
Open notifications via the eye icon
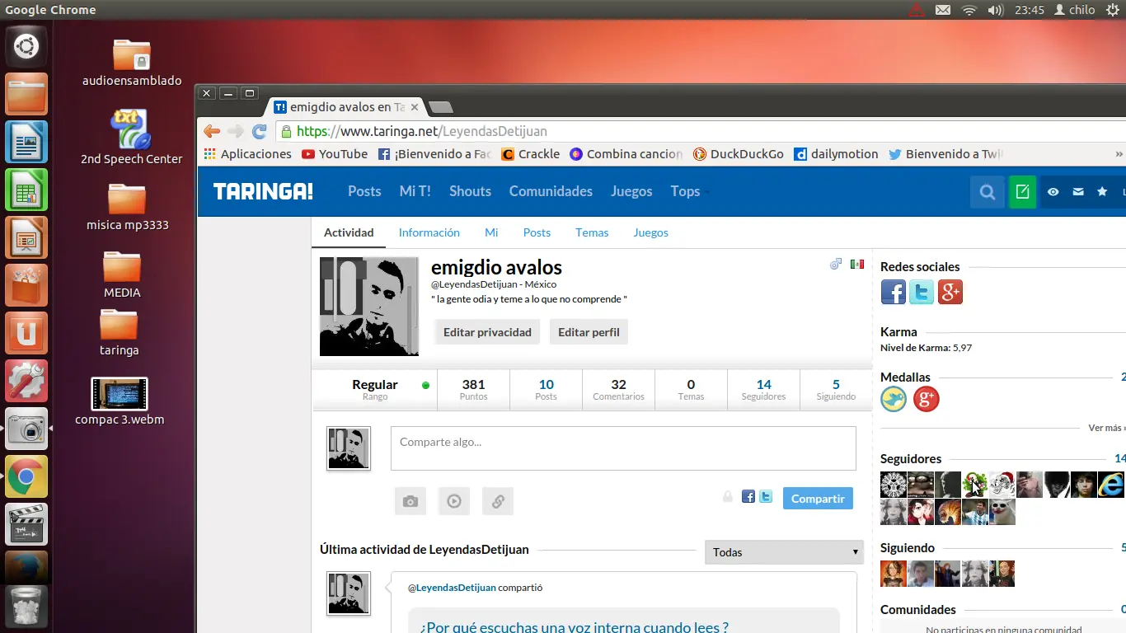[x=1053, y=192]
